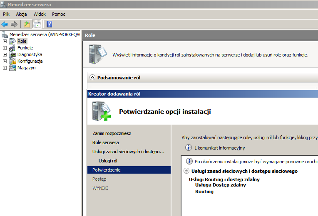Click Kreator dodawania ról title bar

(203, 94)
